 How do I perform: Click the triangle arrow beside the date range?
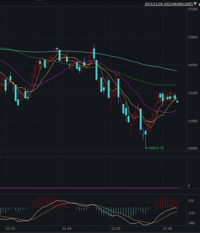195,4
